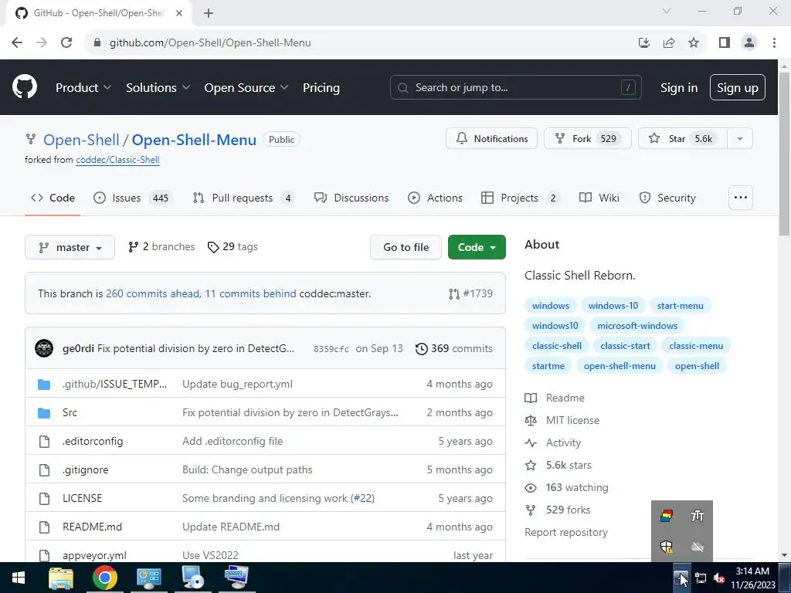Open the Security tab
Image resolution: width=791 pixels, height=593 pixels.
667,198
